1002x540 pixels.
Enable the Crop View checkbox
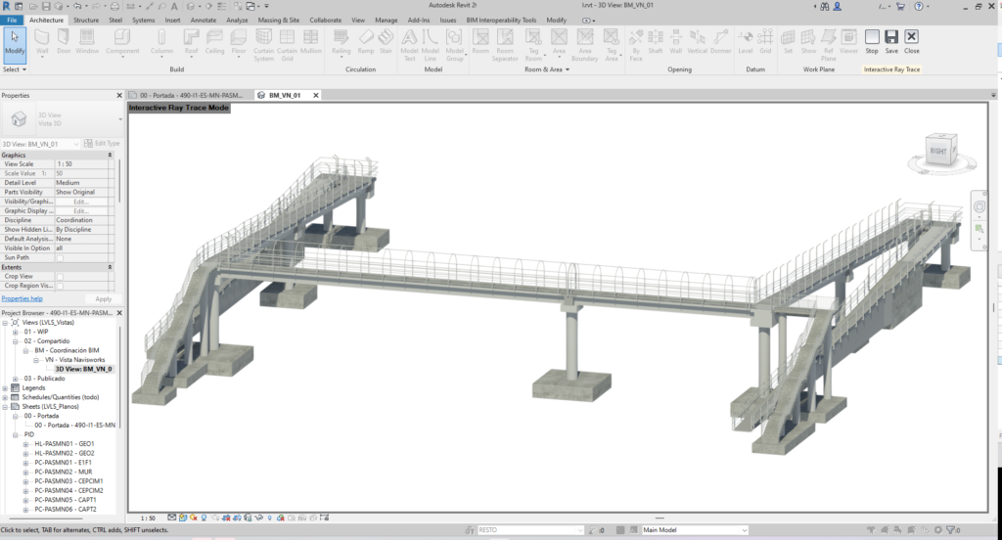(60, 277)
